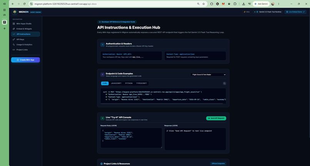Screen dimensions: 310x166
Task: Click inside the Request Body JSON field
Action: coord(131,138)
